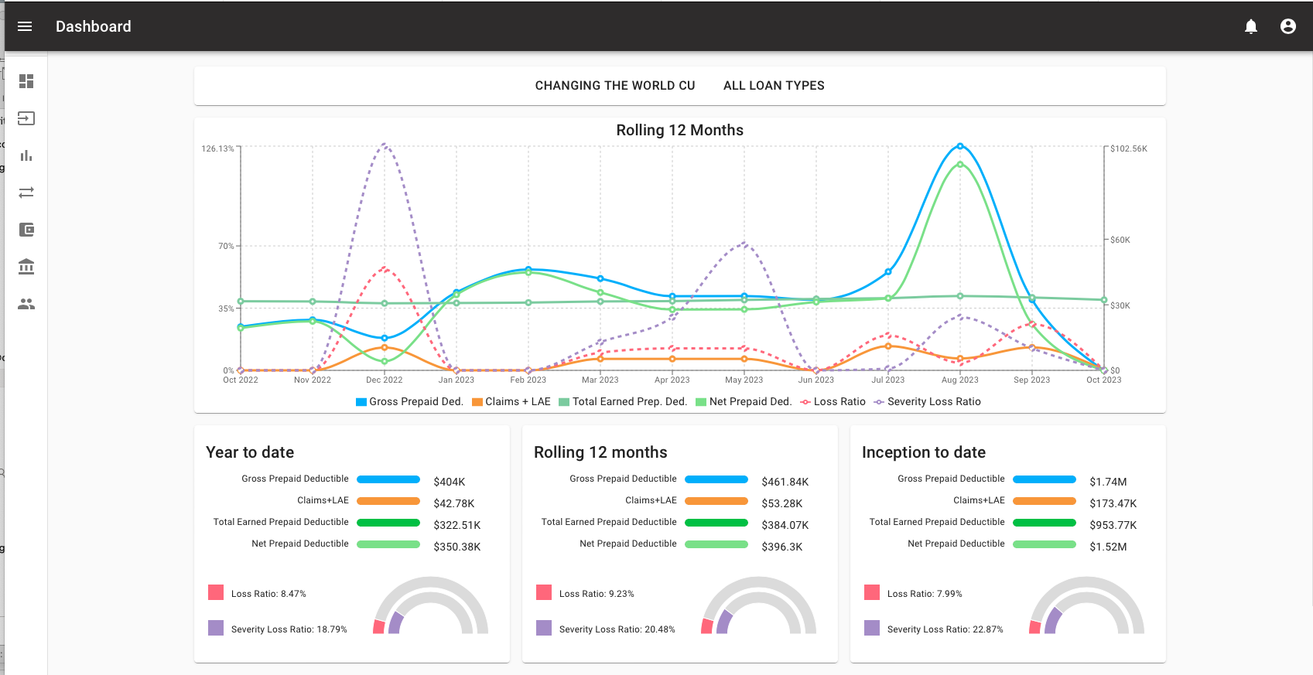Click Rolling 12 months Severity Loss Ratio swatch
This screenshot has height=675, width=1313.
(x=544, y=628)
